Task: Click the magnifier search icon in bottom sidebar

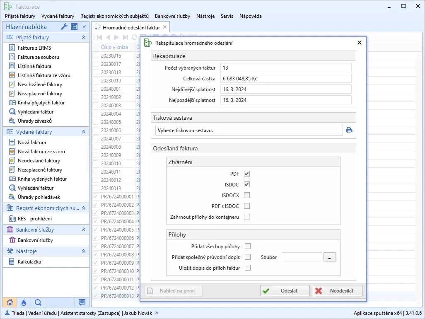Action: [38, 302]
